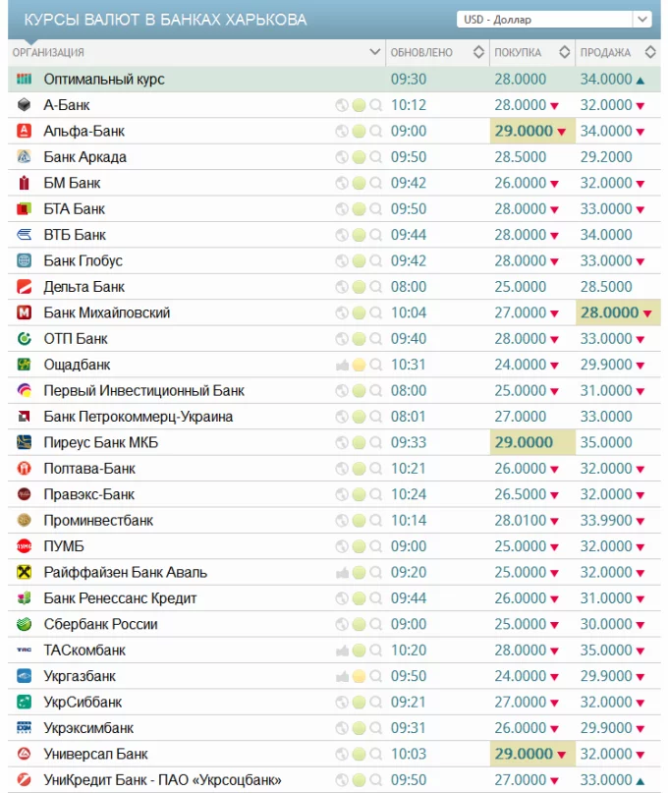Viewport: 668px width, 793px height.
Task: Click thumbs-up icon in Укргазбанк row
Action: tap(342, 676)
